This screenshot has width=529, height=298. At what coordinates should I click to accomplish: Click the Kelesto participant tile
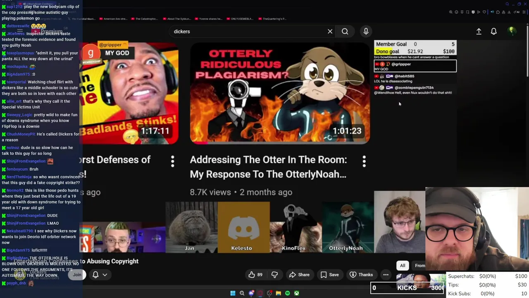pyautogui.click(x=243, y=227)
